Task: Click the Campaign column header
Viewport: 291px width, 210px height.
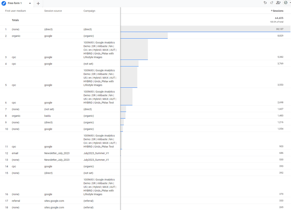Action: coord(89,11)
